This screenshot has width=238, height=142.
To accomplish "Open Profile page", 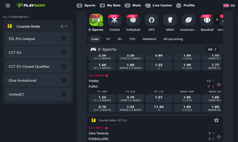I will point(185,6).
